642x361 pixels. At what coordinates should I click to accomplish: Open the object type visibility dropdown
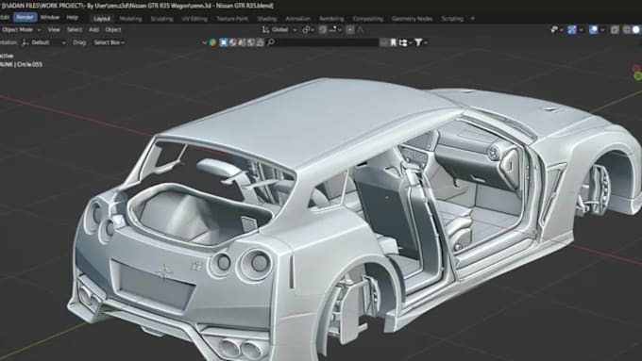557,30
